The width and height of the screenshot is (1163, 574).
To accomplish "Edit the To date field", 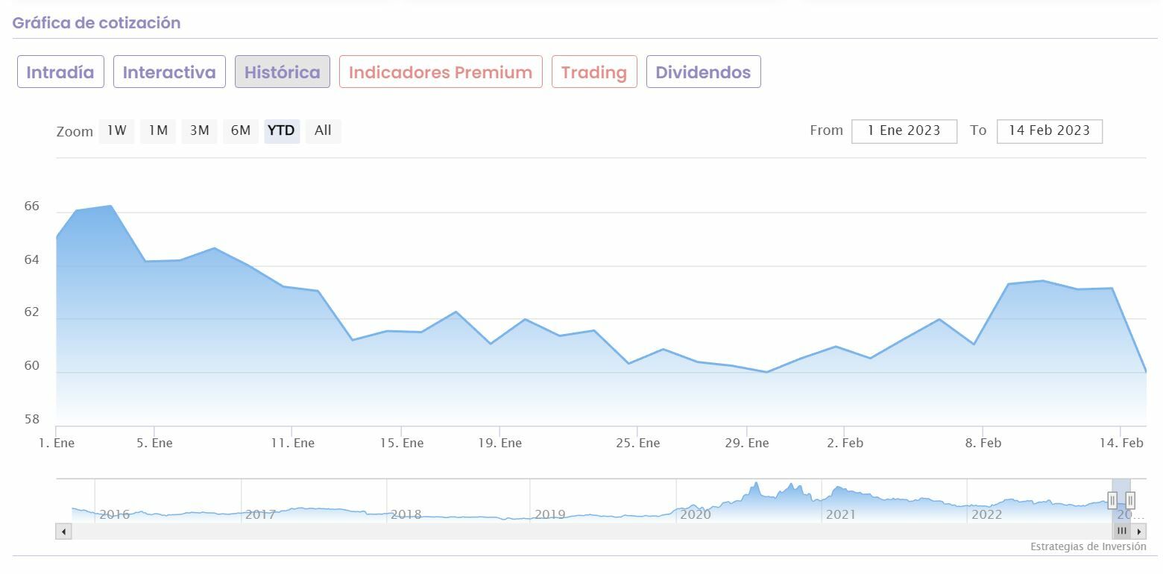I will (1049, 131).
